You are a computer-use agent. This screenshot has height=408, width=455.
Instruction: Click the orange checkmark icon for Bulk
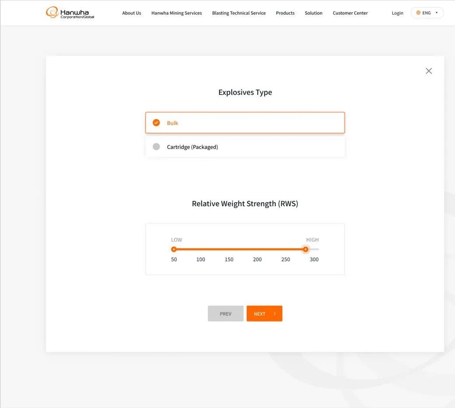(156, 123)
